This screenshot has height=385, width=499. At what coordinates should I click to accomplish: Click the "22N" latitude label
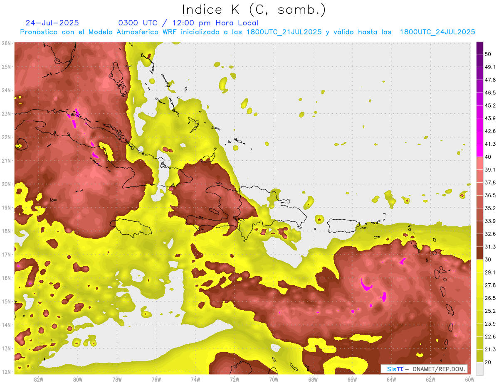pyautogui.click(x=6, y=137)
